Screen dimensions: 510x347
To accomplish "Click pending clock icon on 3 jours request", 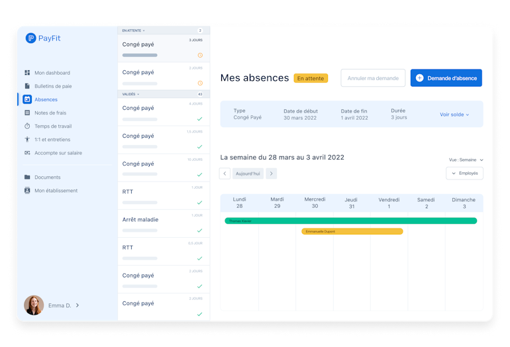I will click(x=200, y=55).
